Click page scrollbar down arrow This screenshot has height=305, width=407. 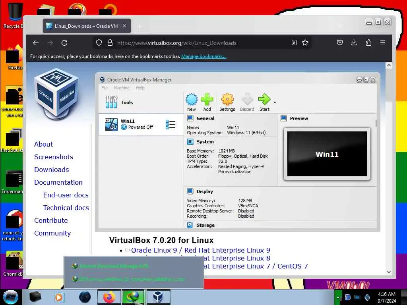(389, 272)
